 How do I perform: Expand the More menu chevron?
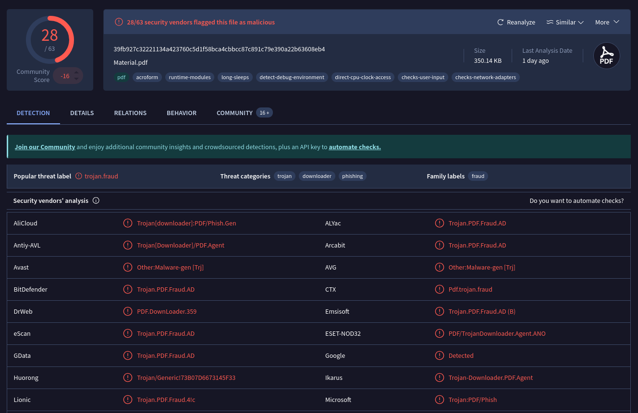(616, 22)
